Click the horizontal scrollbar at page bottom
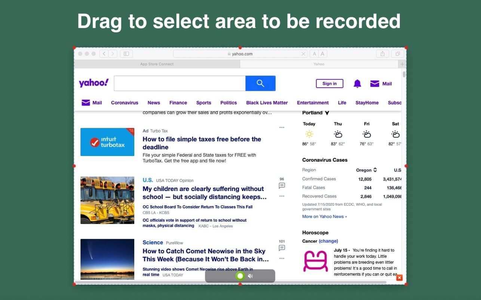The image size is (481, 300). 231,282
